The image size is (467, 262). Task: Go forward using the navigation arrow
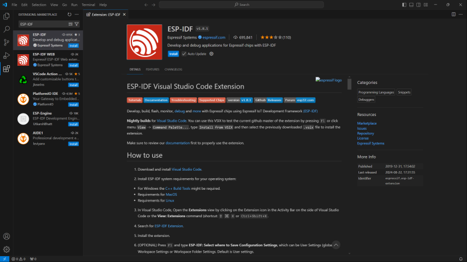154,5
